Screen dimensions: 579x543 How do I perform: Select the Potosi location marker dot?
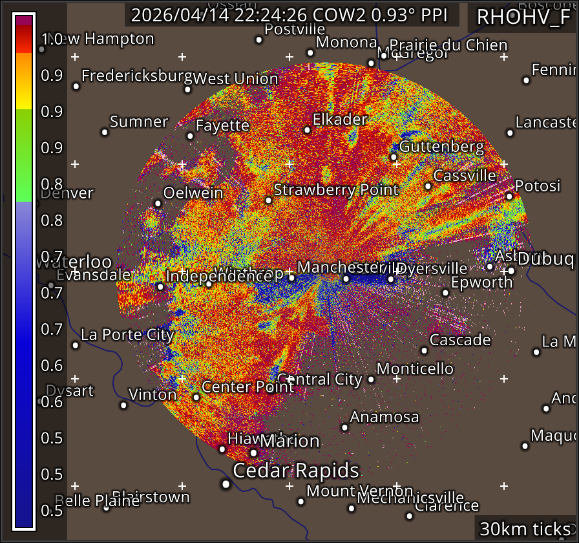pos(509,197)
